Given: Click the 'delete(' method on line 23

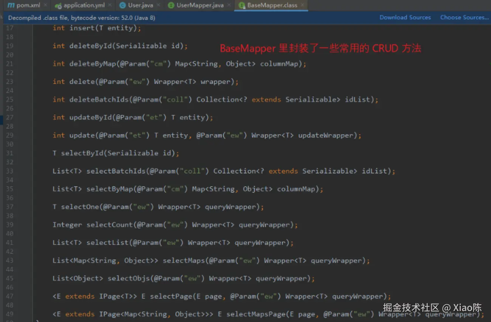Looking at the screenshot, I should click(x=82, y=82).
